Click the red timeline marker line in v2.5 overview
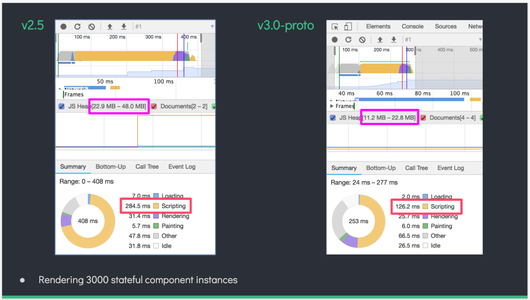530x300 pixels. [x=178, y=55]
